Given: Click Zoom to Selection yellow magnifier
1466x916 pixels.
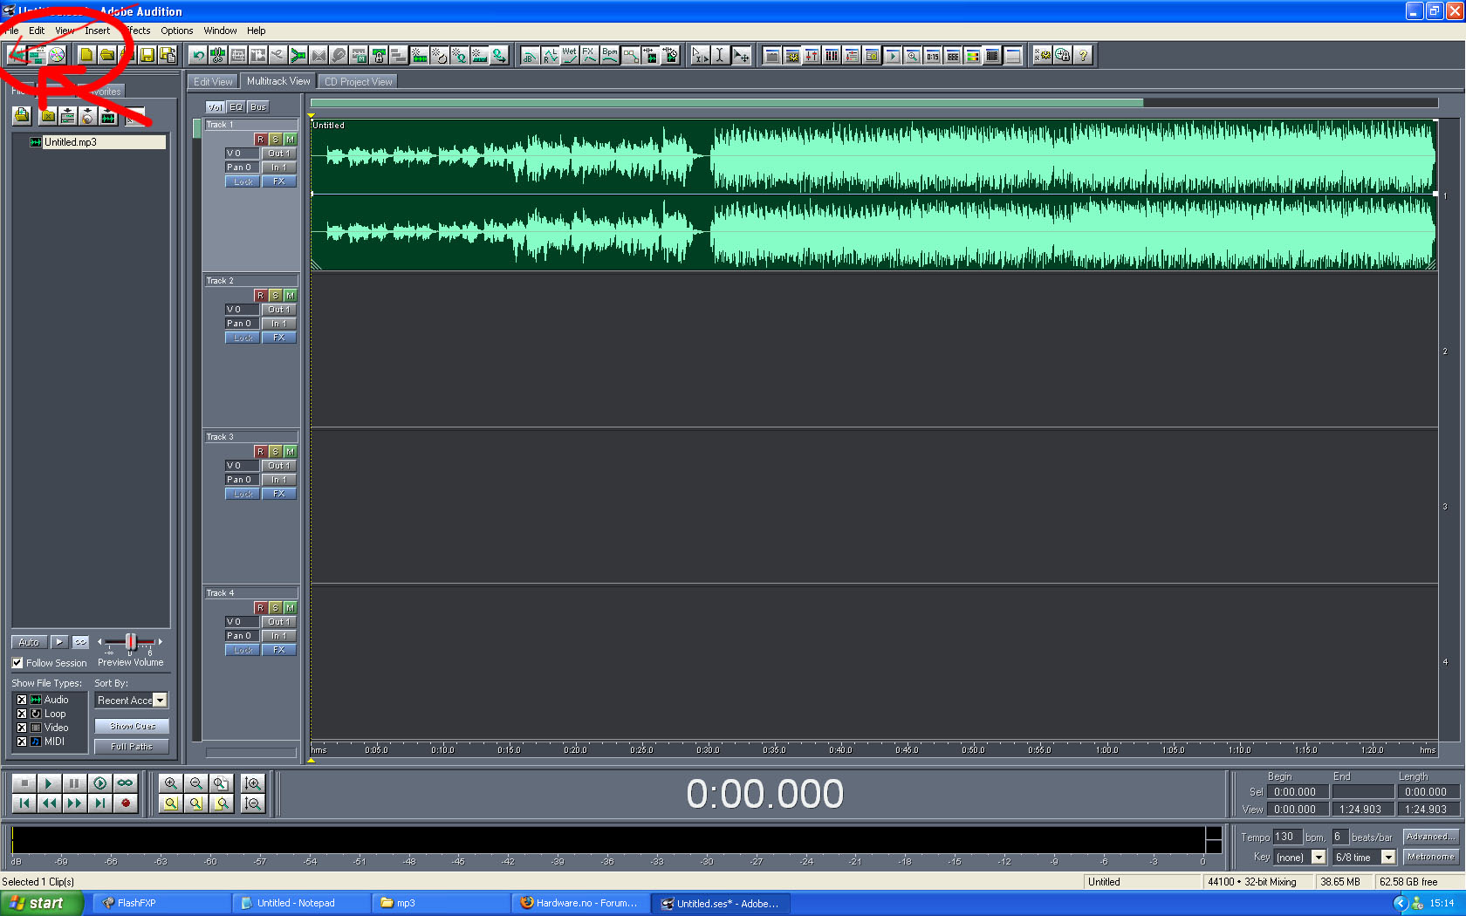Looking at the screenshot, I should coord(171,803).
